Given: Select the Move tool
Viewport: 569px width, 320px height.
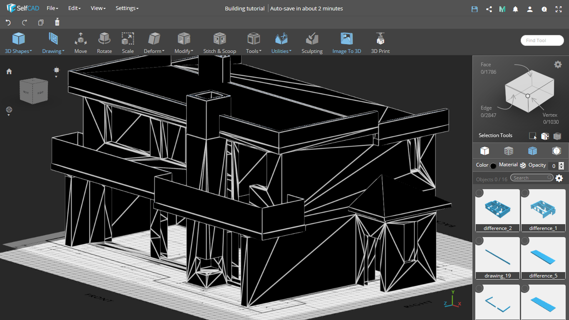Looking at the screenshot, I should [x=80, y=43].
